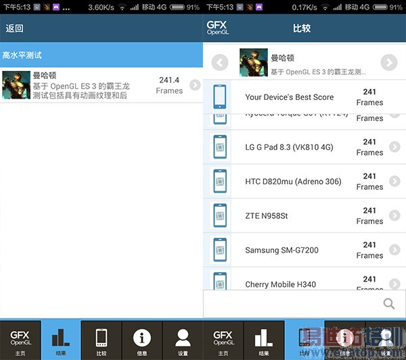Open 信息 info tab in left screen
This screenshot has height=360, width=406.
tap(142, 340)
